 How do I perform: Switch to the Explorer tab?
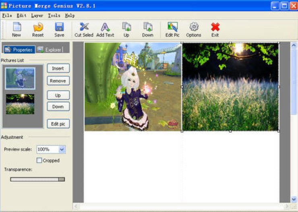pos(50,50)
